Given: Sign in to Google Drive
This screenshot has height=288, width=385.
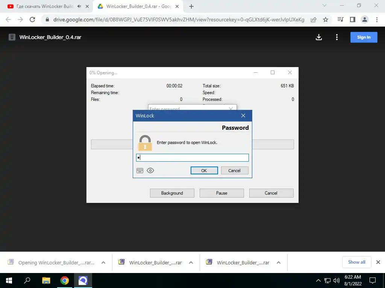Looking at the screenshot, I should (364, 37).
